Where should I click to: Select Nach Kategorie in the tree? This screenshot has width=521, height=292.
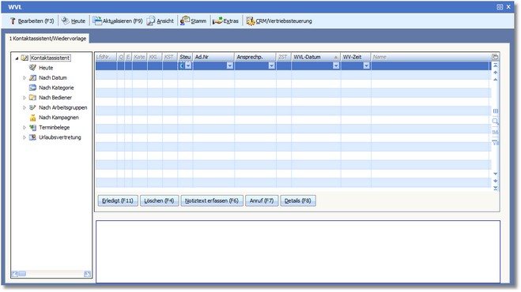click(x=56, y=88)
